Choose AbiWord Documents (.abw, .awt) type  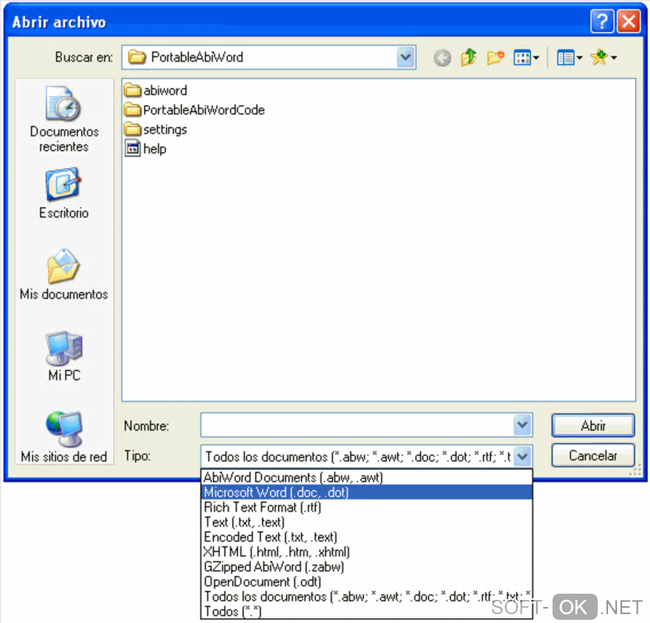pyautogui.click(x=366, y=478)
